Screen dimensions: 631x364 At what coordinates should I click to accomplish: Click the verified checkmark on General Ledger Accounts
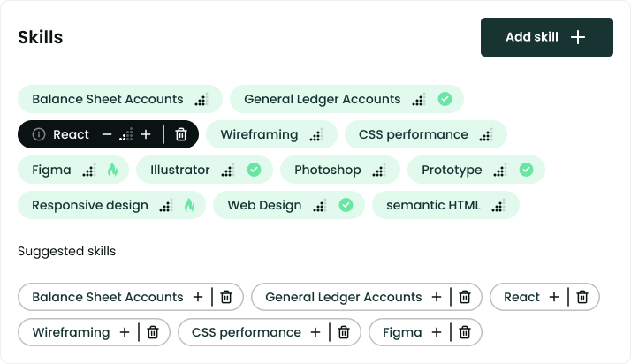click(x=445, y=99)
